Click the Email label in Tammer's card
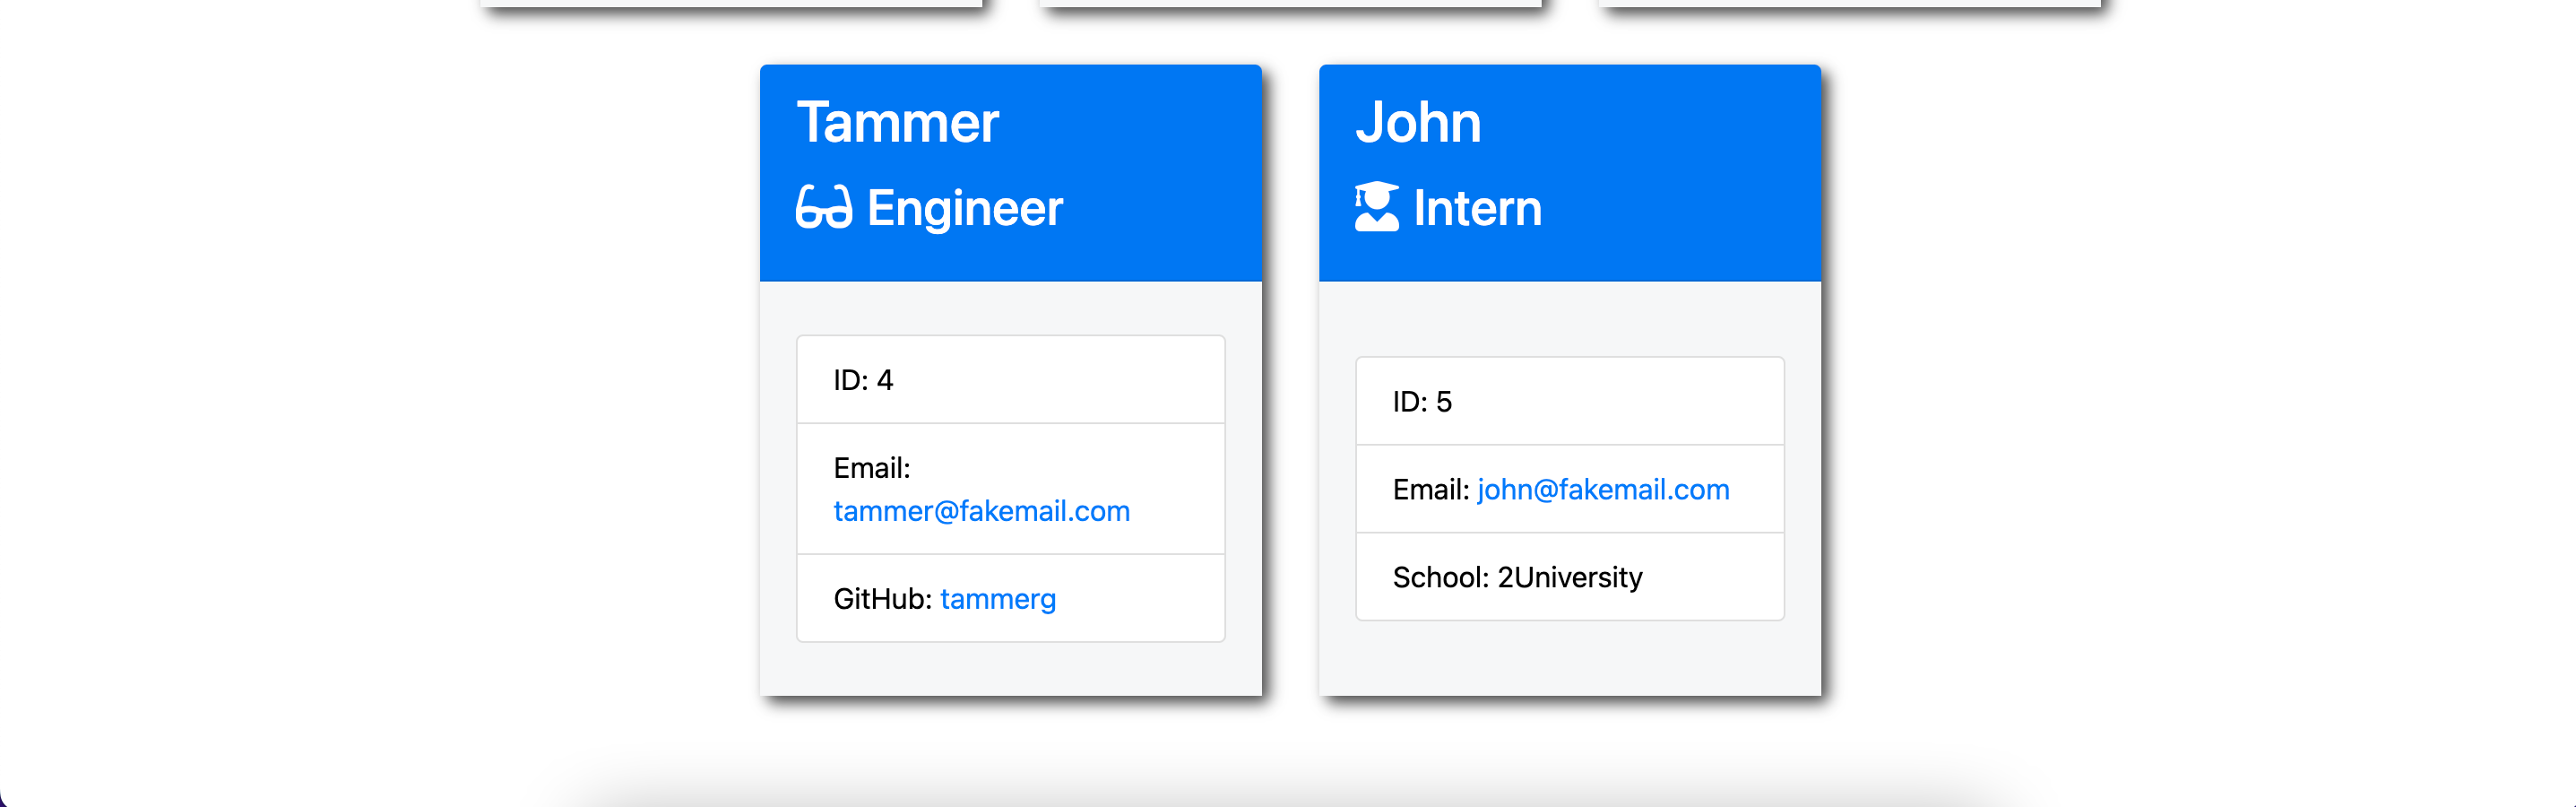Image resolution: width=2576 pixels, height=807 pixels. (x=871, y=468)
